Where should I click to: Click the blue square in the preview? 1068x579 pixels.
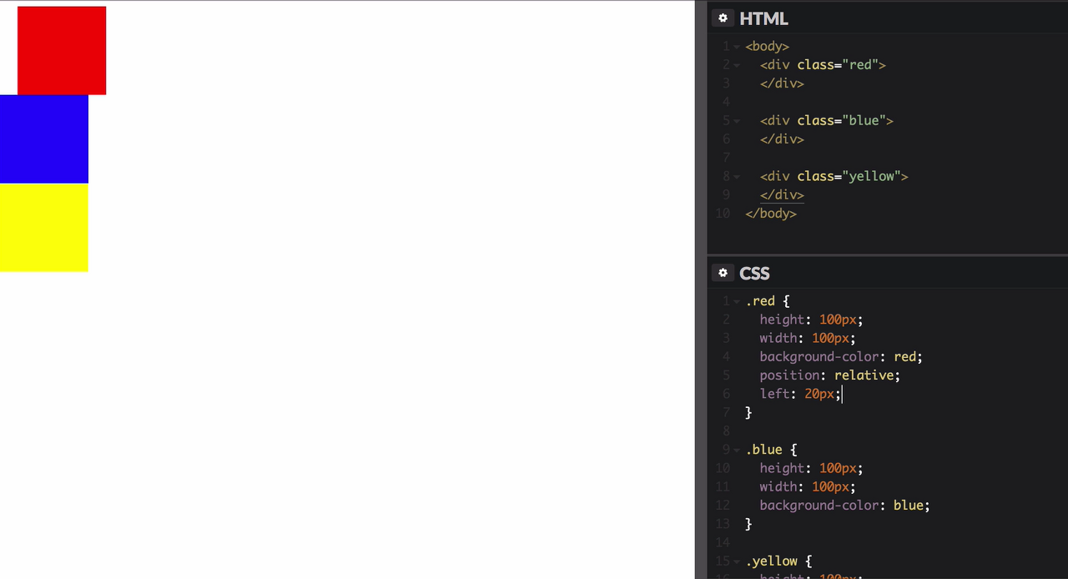pyautogui.click(x=44, y=139)
